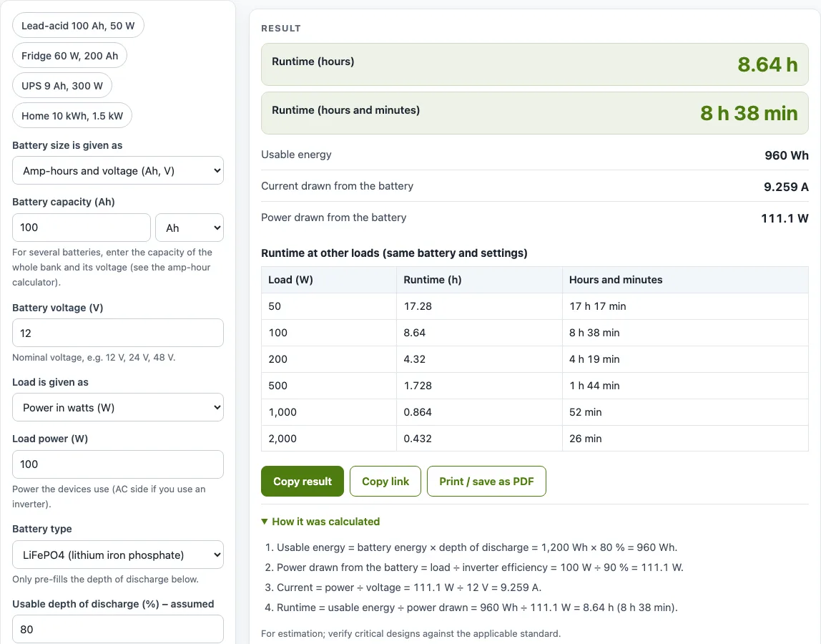This screenshot has width=821, height=644.
Task: Click the Copy result button
Action: [303, 482]
